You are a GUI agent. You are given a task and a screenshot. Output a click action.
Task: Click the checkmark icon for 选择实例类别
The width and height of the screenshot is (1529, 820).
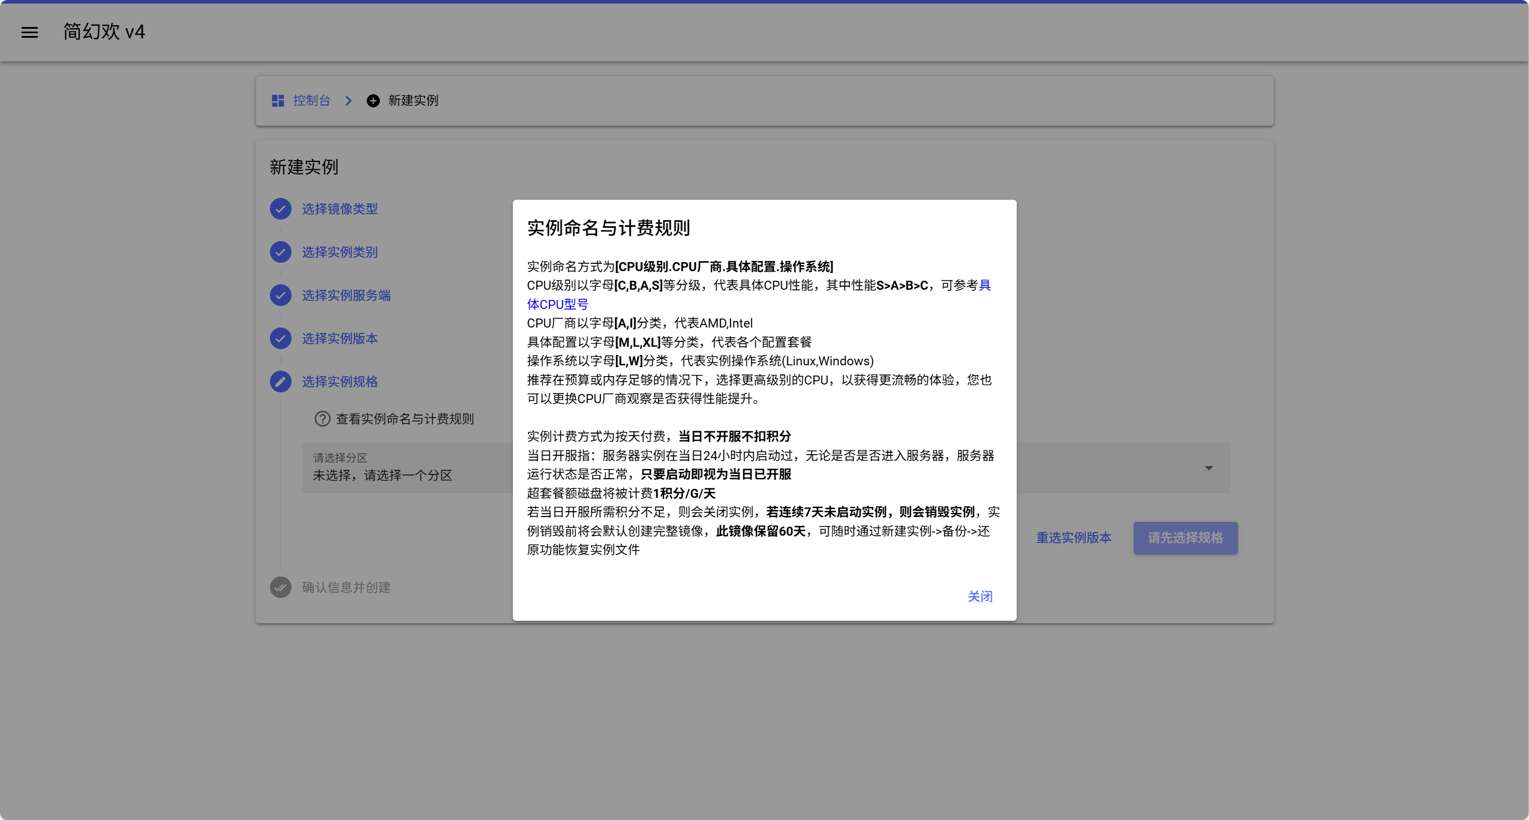coord(280,252)
